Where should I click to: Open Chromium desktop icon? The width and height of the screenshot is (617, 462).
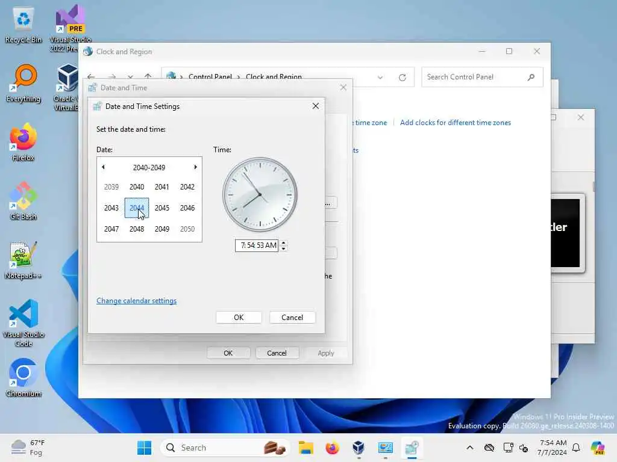pos(23,378)
